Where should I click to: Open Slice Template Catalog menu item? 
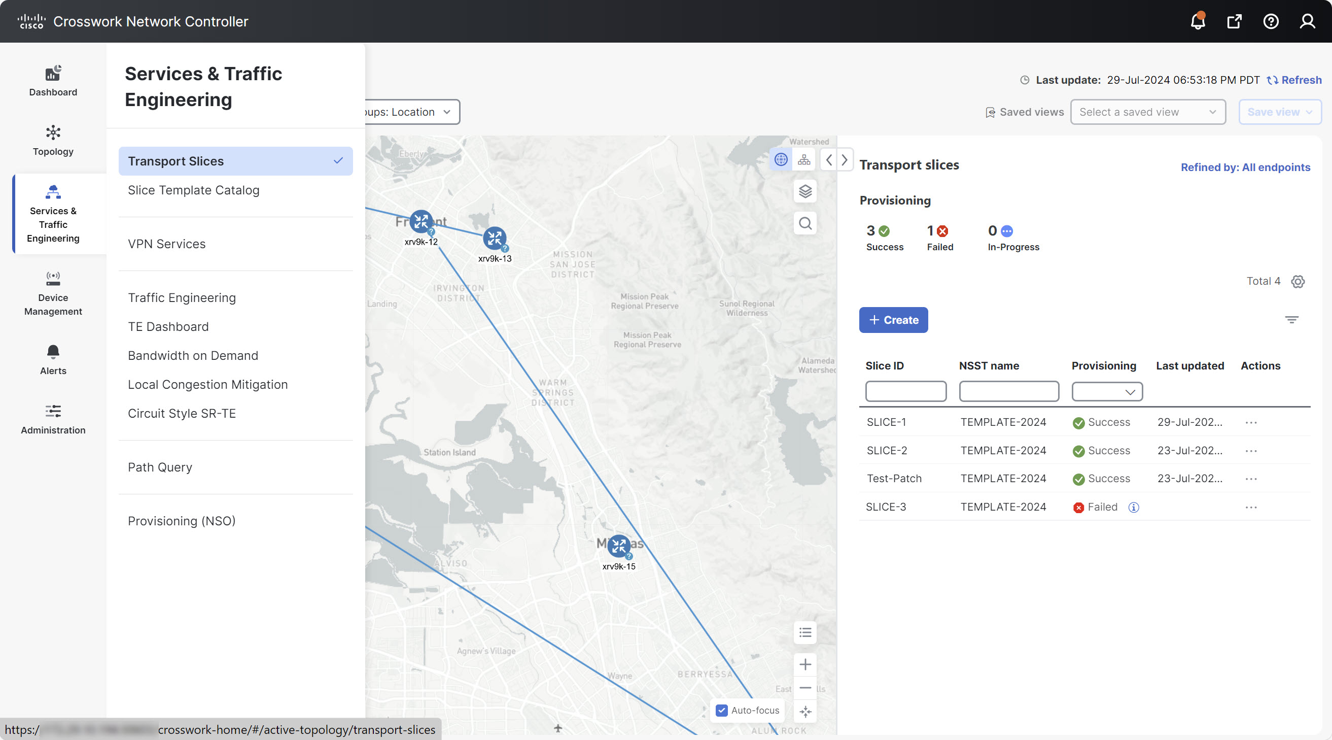[x=193, y=190]
